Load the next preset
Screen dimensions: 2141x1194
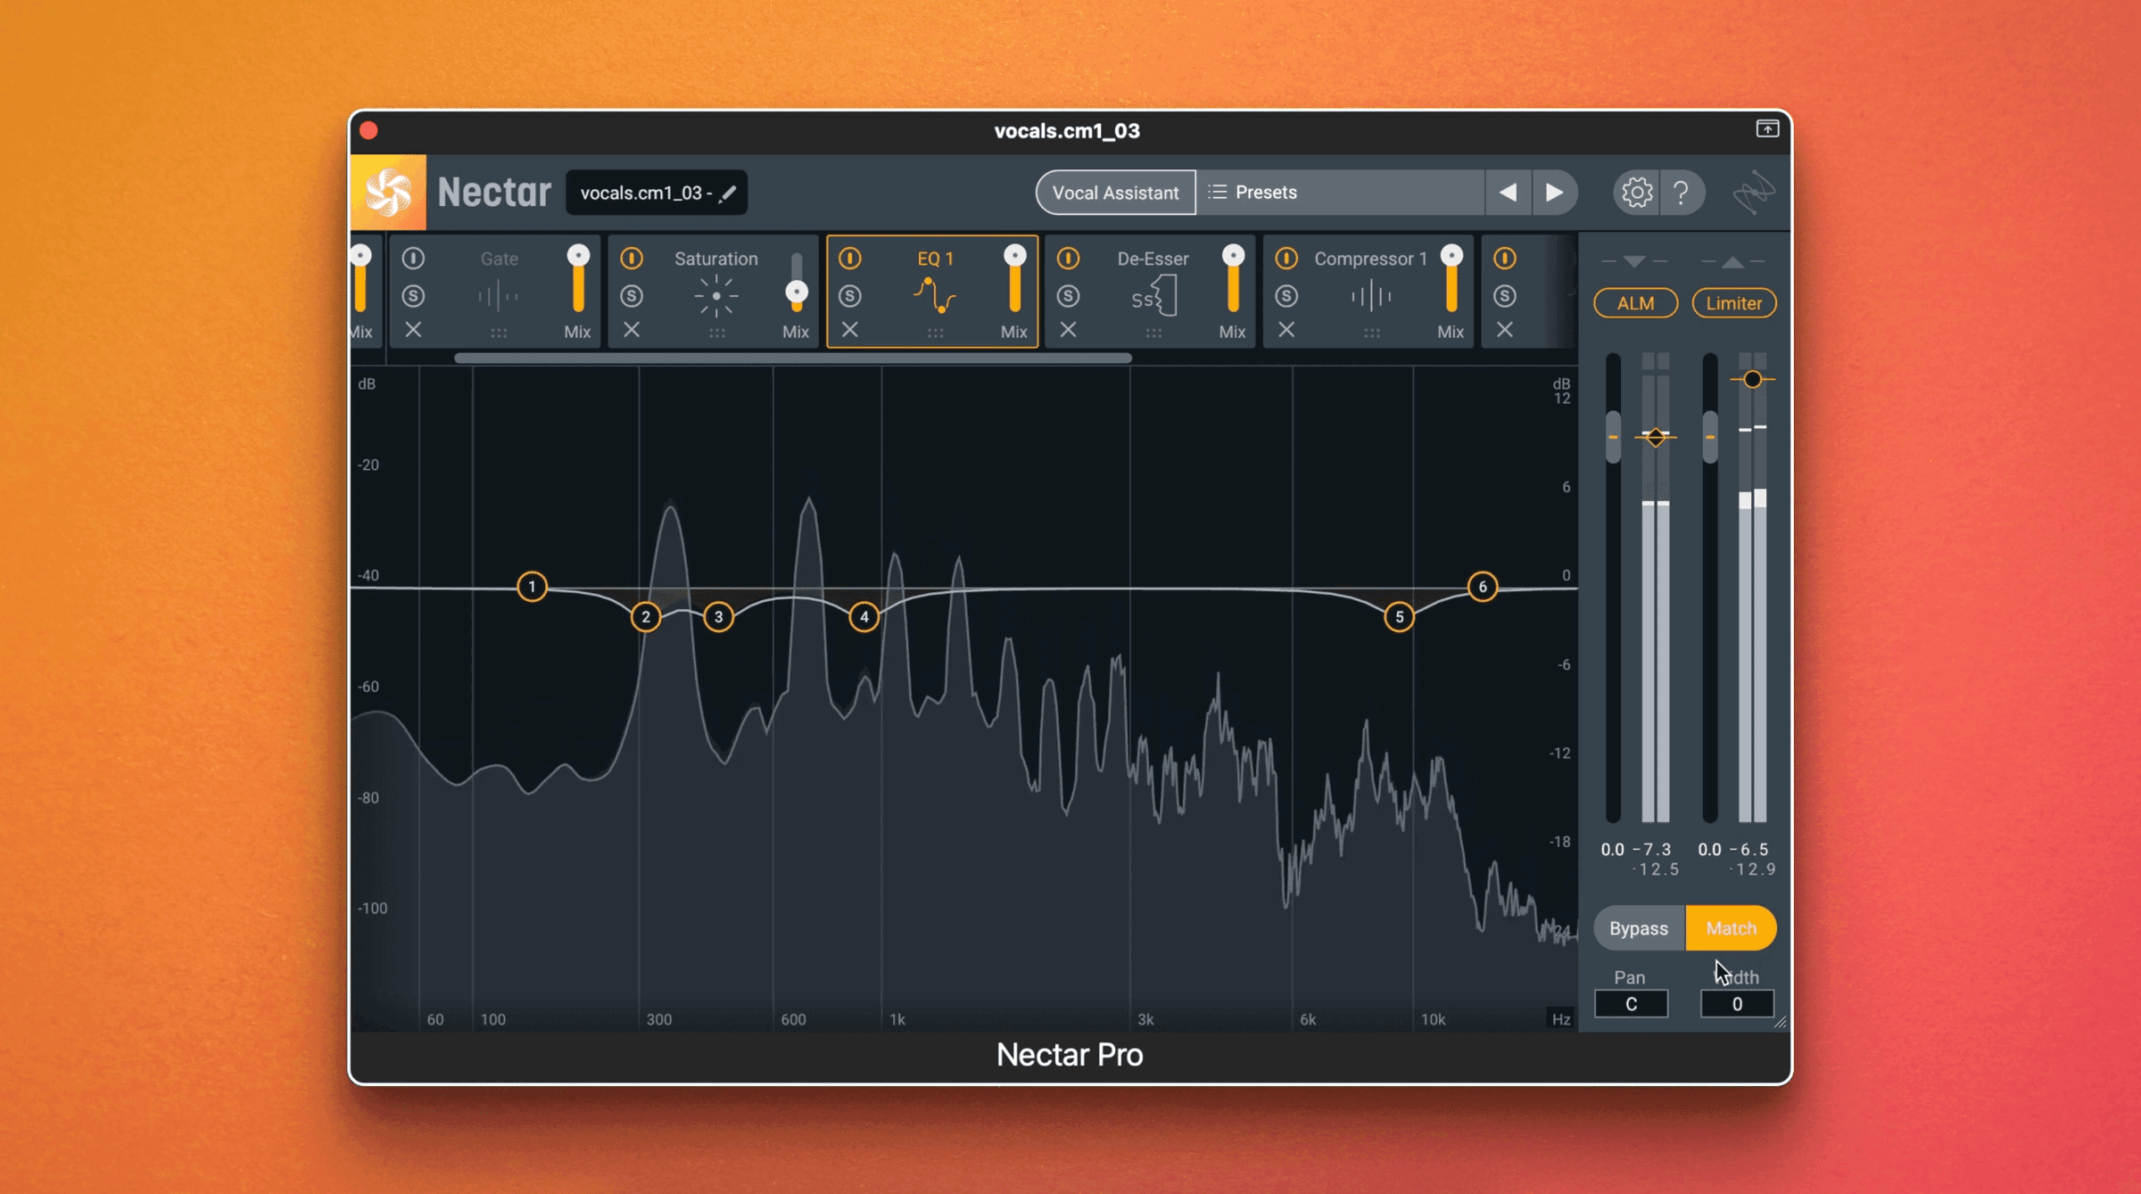(1554, 193)
